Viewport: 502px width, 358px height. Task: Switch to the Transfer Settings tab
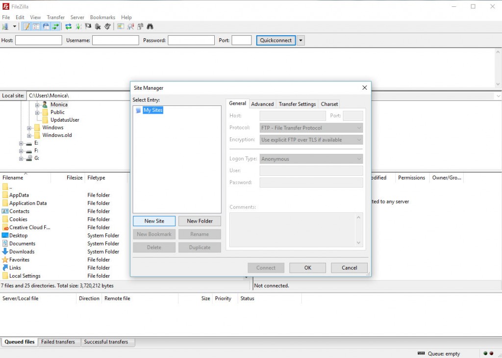tap(297, 104)
